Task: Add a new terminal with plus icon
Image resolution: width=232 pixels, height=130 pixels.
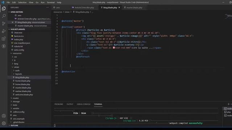Action: tap(228, 104)
